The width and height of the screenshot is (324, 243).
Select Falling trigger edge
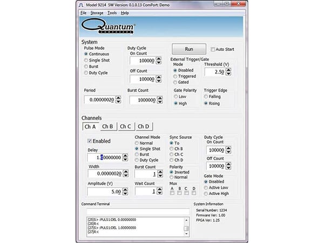point(206,97)
